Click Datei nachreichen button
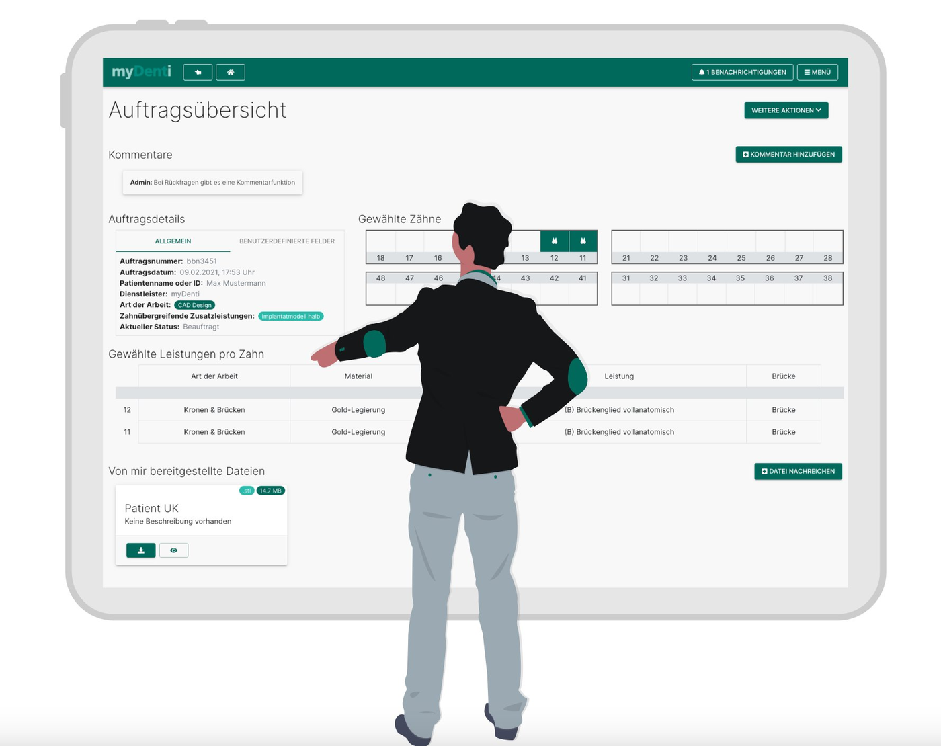This screenshot has width=941, height=746. tap(798, 472)
